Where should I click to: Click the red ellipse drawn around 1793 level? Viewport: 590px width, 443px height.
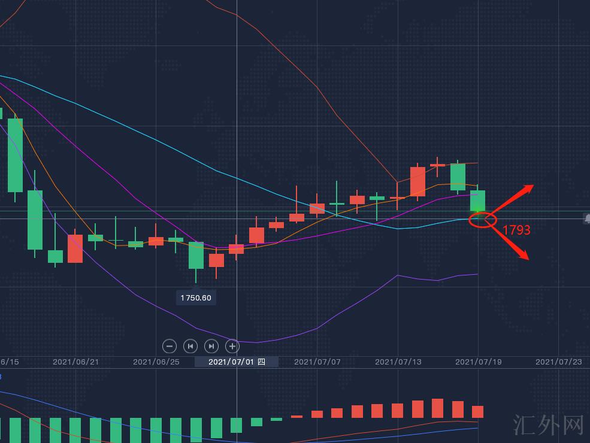click(483, 220)
